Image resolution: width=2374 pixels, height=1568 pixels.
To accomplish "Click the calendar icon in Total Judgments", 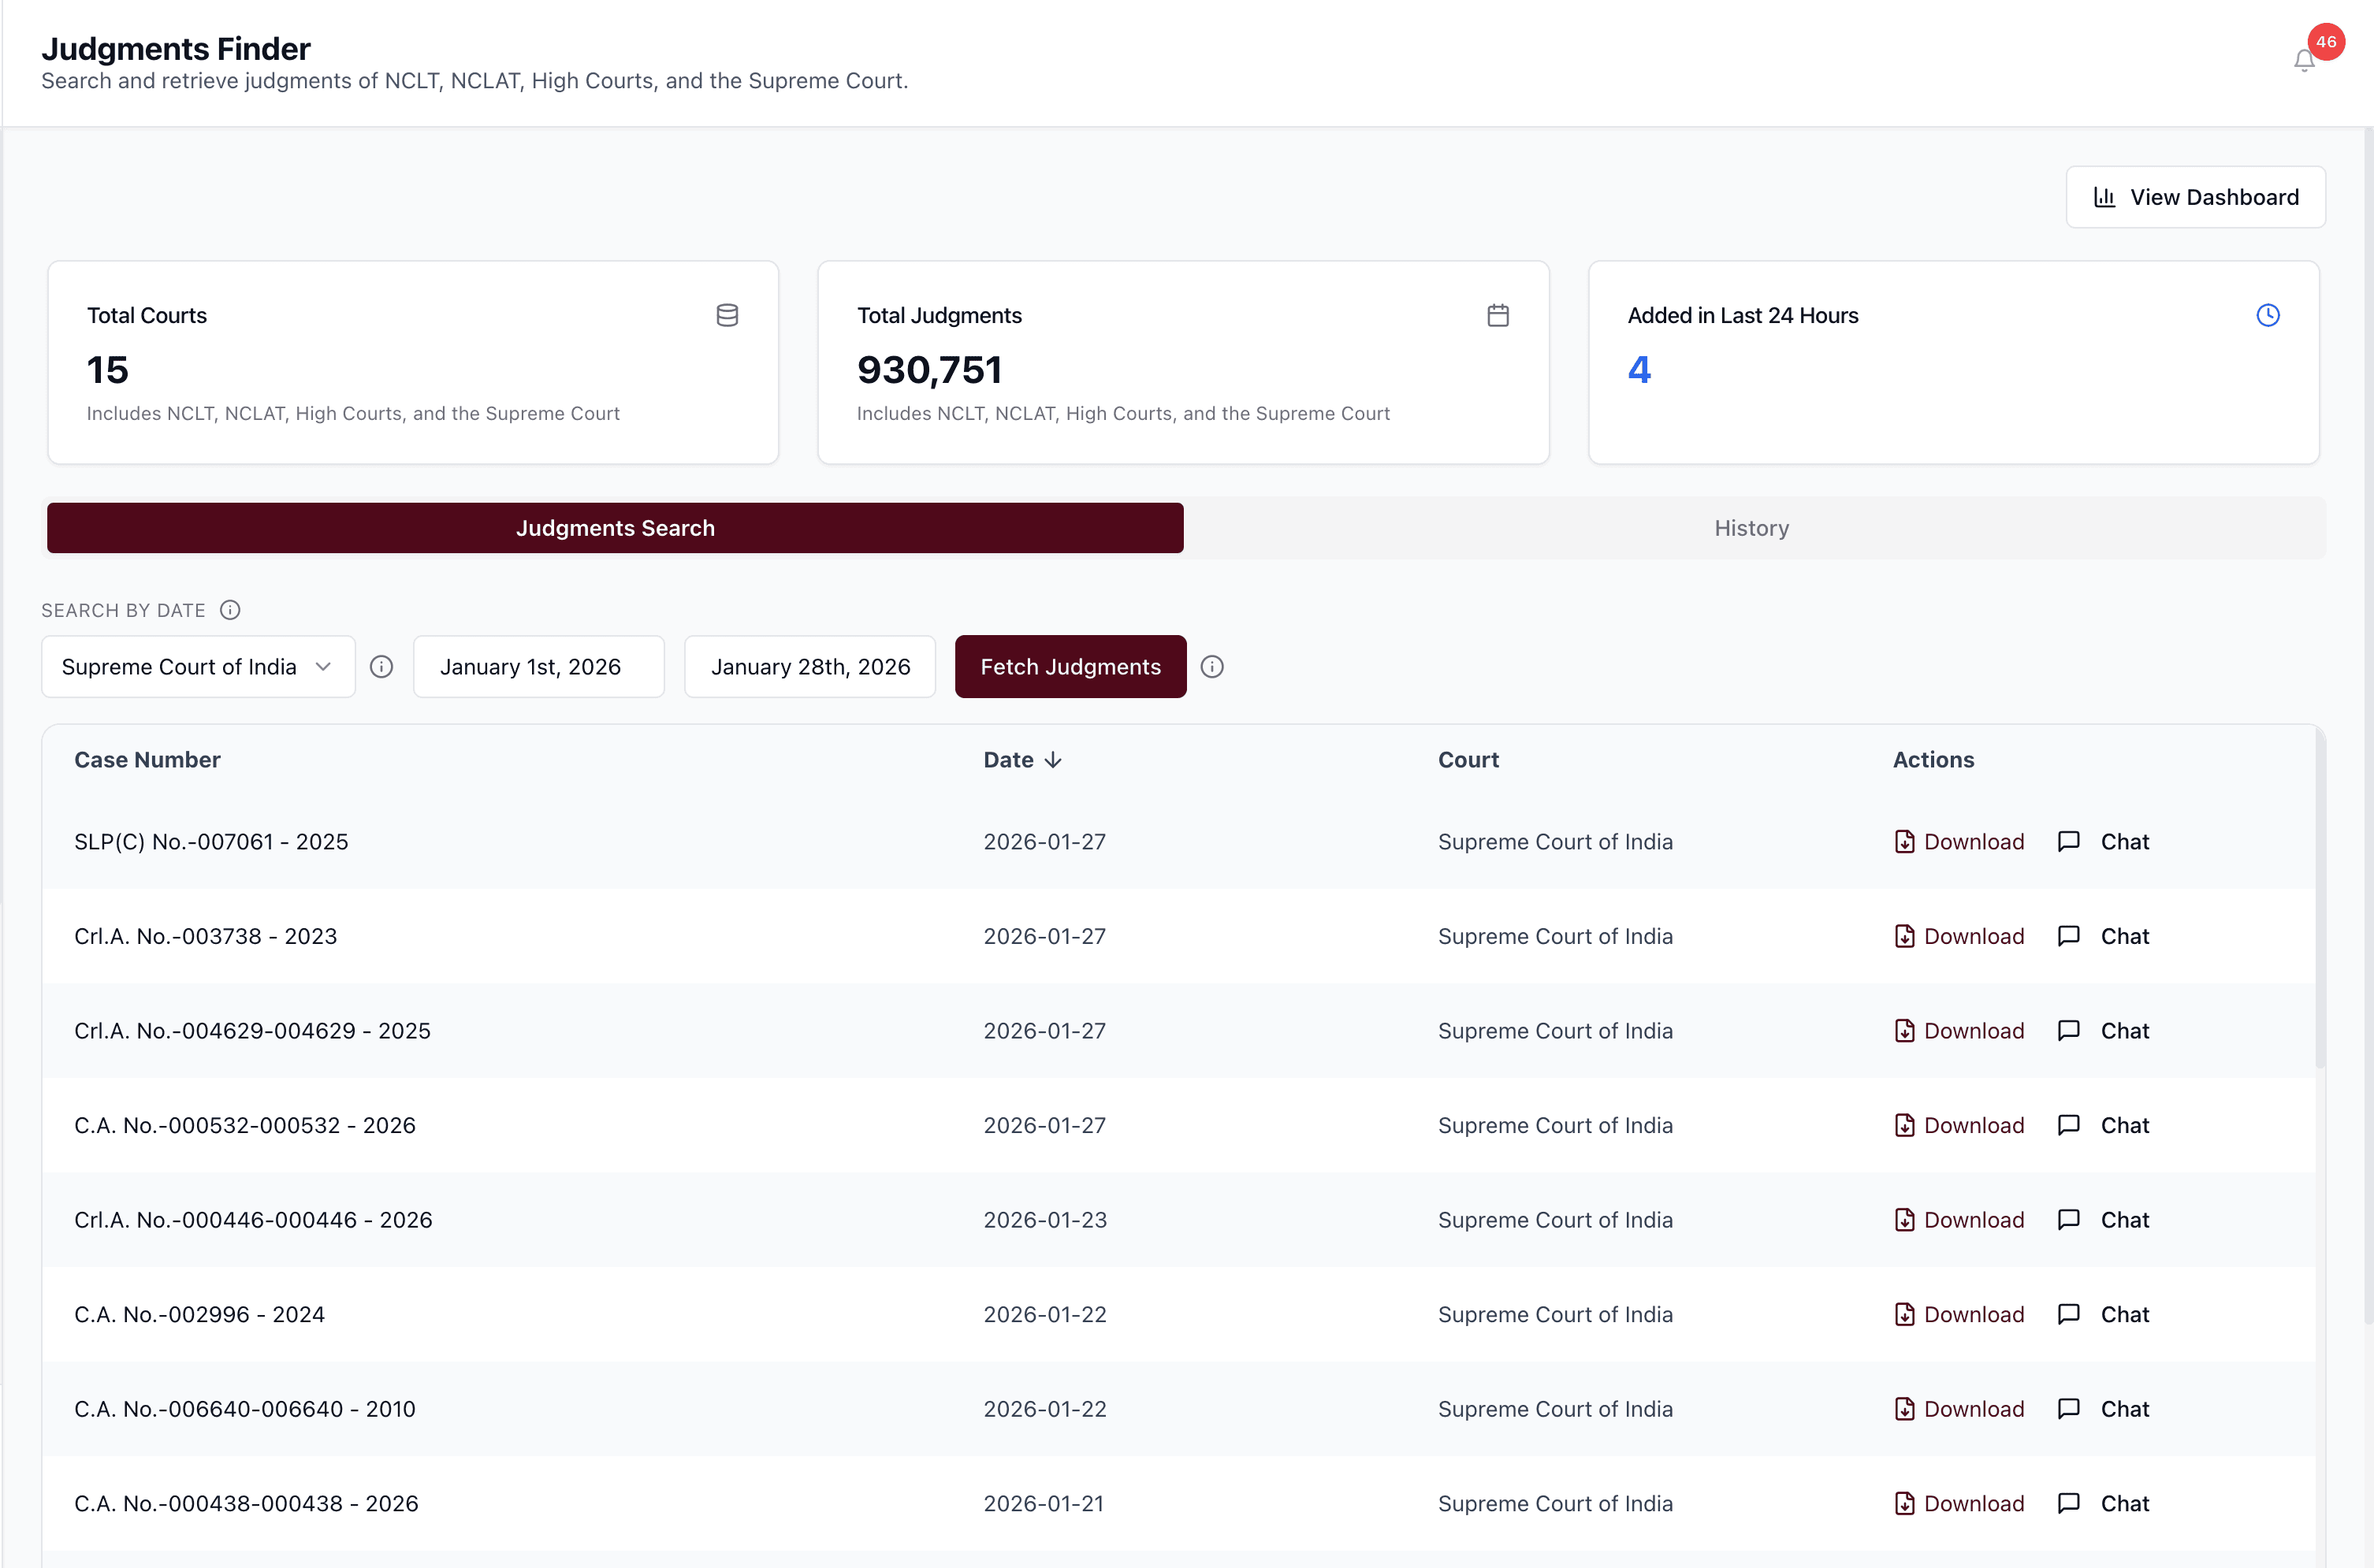I will pos(1497,315).
